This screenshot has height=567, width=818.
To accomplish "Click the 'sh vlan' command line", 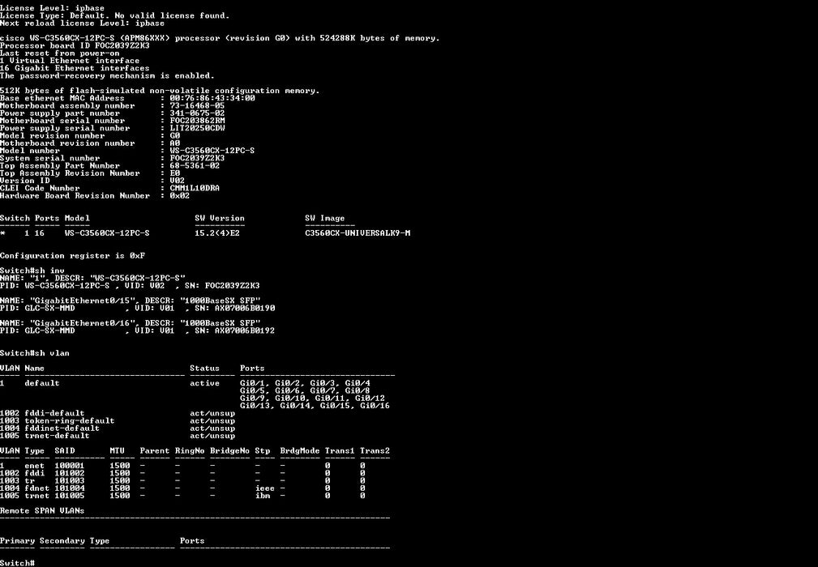I will [34, 353].
